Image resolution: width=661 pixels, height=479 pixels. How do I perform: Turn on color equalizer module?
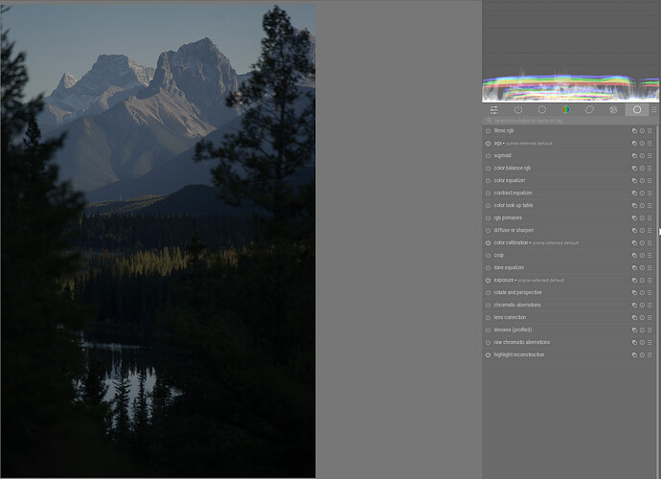coord(489,180)
